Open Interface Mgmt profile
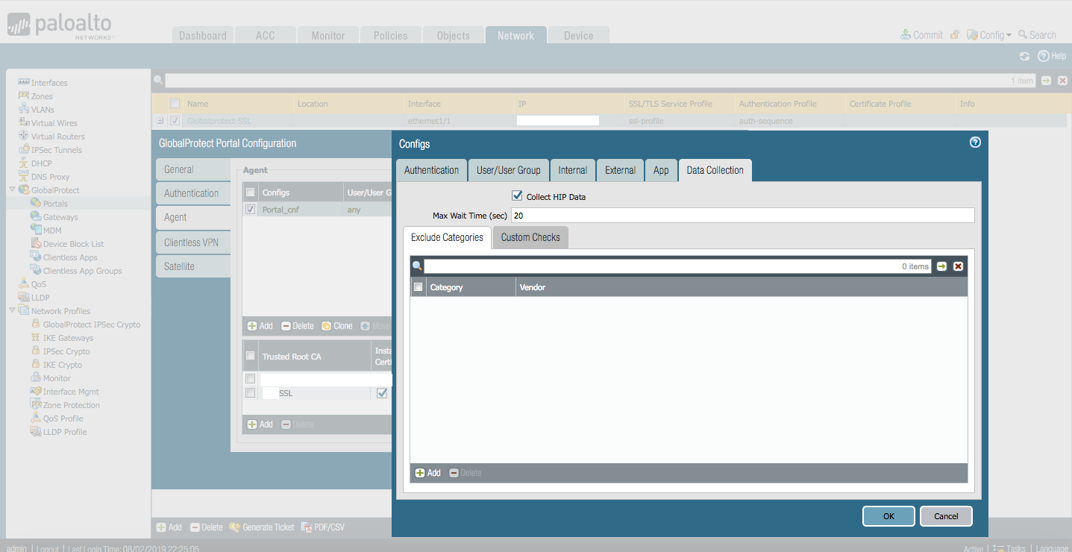The width and height of the screenshot is (1072, 552). 71,392
